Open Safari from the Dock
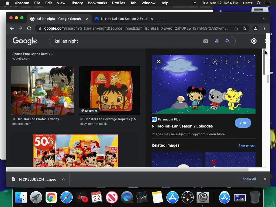Viewport: 276px width, 207px height. click(66, 197)
